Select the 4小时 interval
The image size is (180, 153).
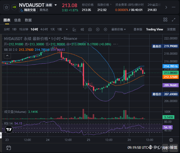44,29
